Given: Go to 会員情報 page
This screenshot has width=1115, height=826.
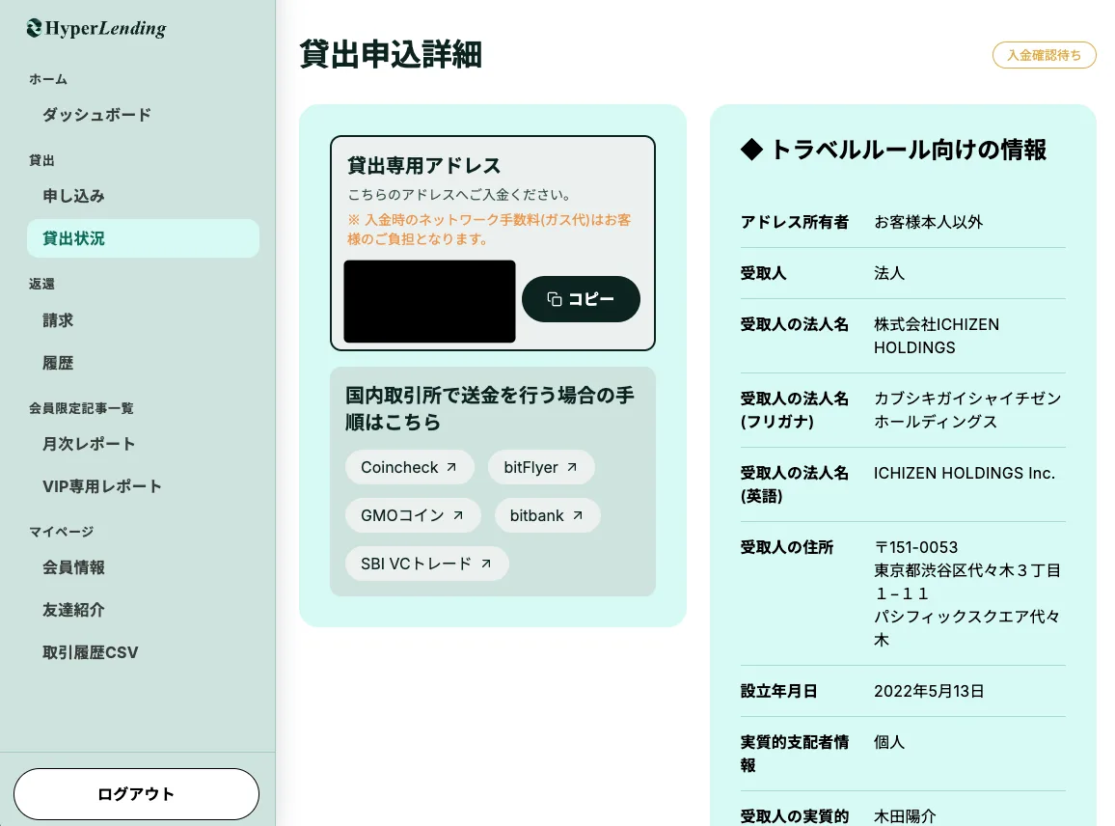Looking at the screenshot, I should (73, 567).
